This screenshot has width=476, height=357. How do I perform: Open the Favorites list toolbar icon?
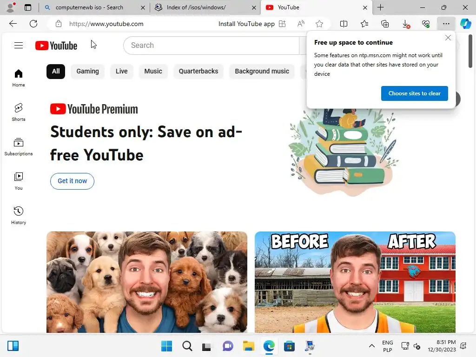(x=364, y=24)
